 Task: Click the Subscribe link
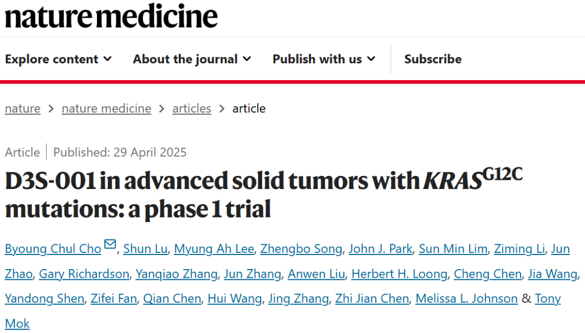[433, 59]
